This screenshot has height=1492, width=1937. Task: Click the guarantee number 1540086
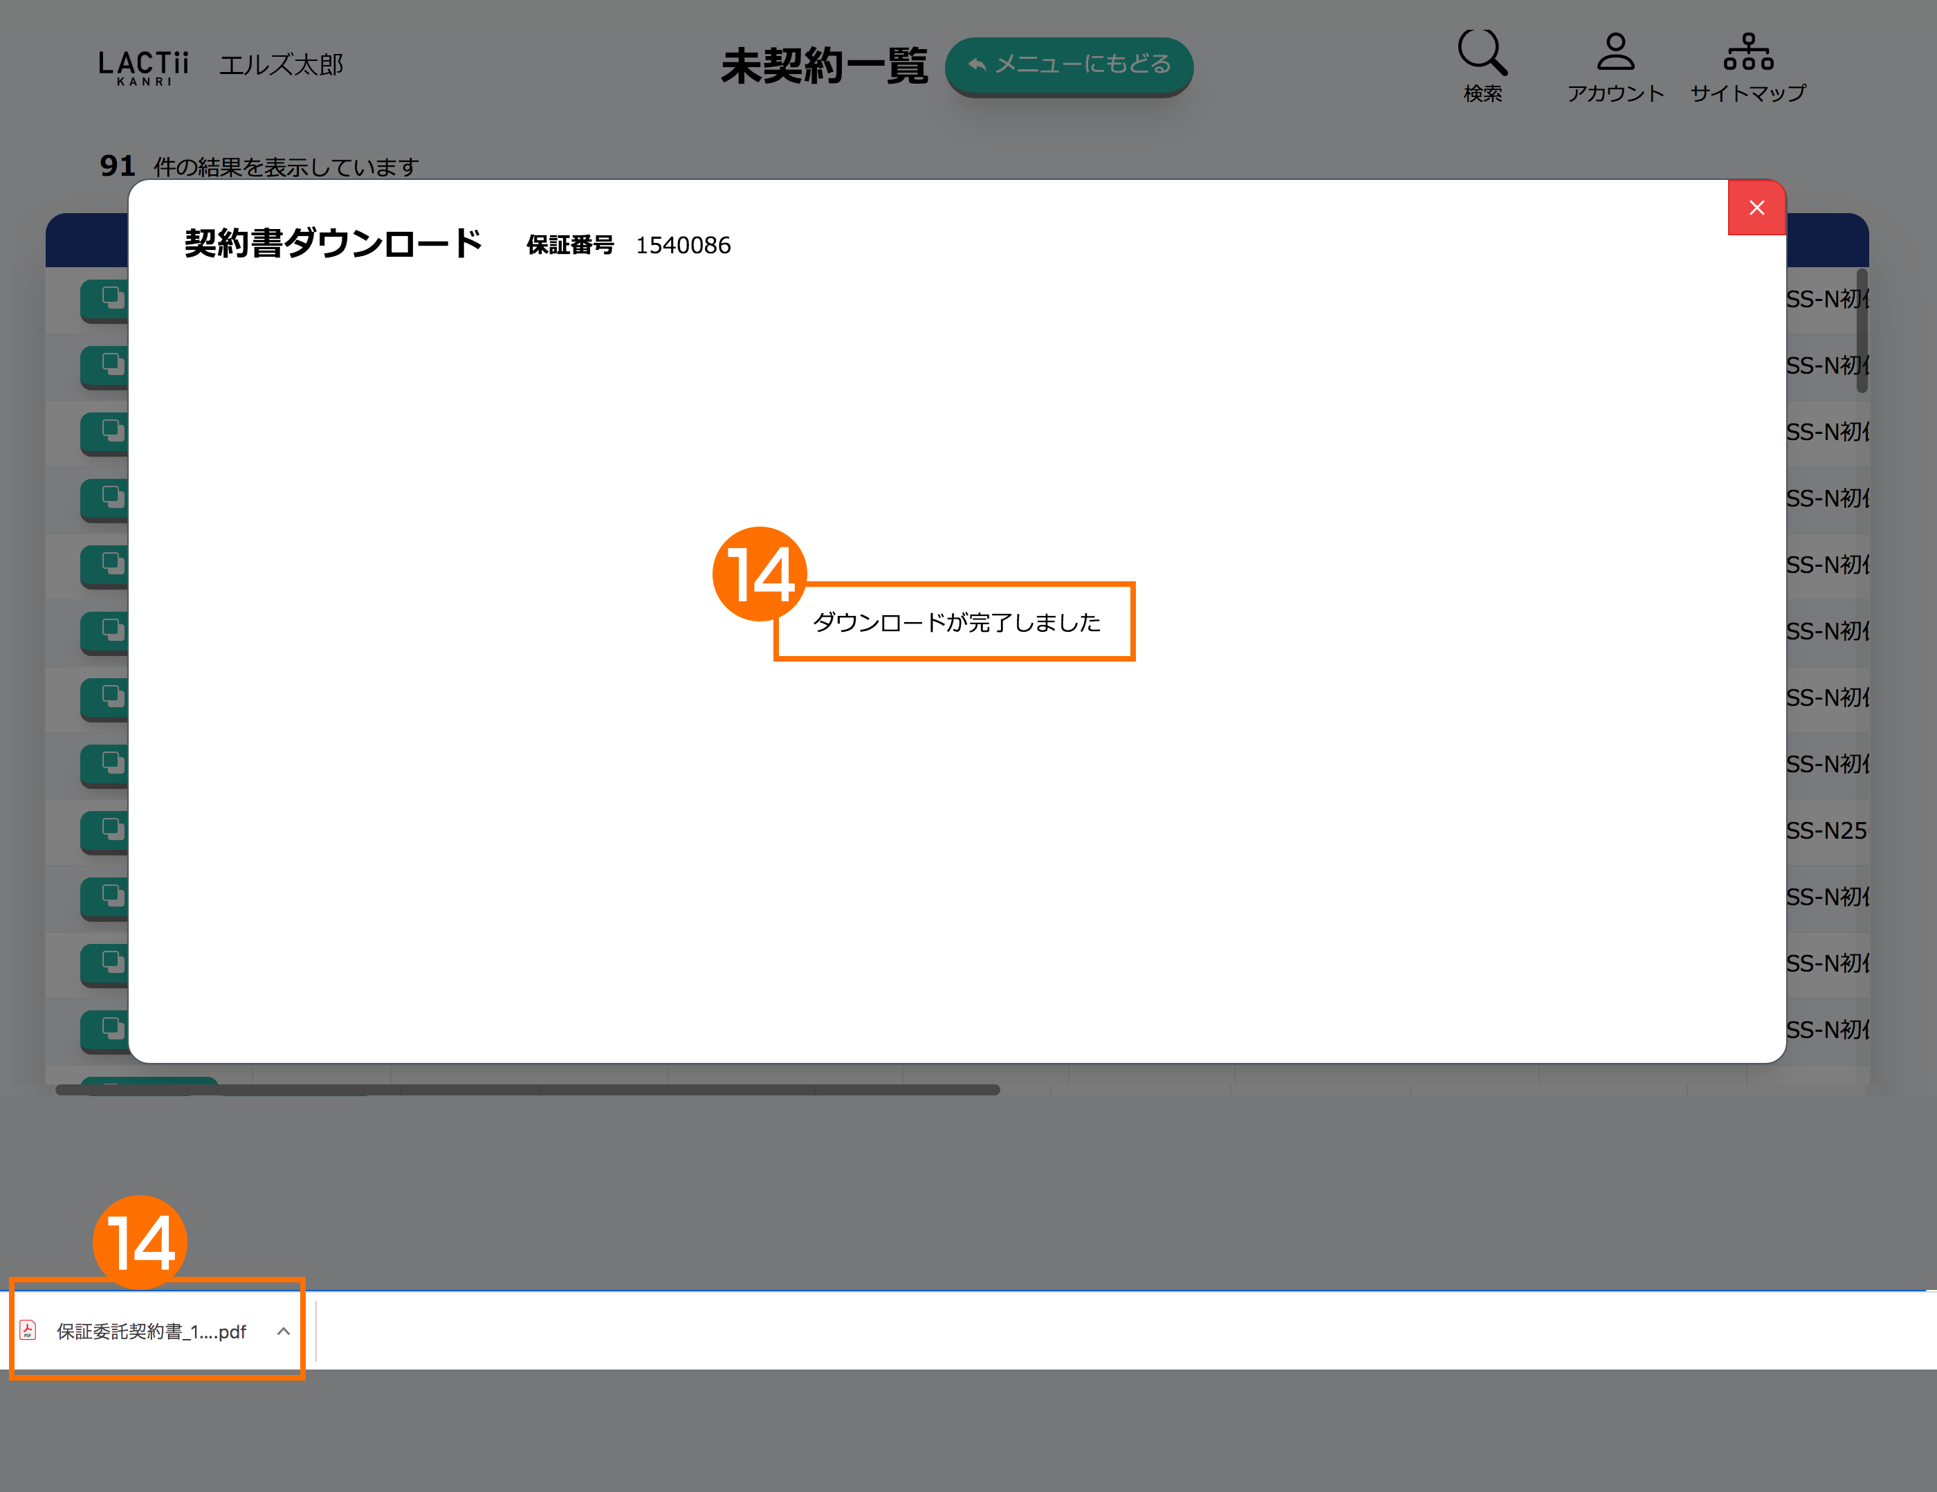683,246
